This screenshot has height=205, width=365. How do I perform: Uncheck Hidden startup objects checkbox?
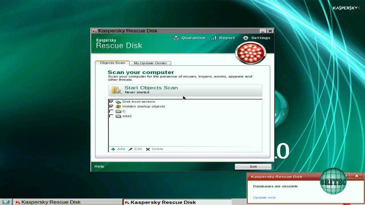click(x=111, y=106)
